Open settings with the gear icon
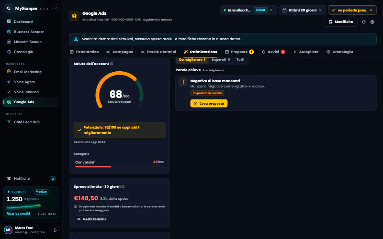 [372, 22]
